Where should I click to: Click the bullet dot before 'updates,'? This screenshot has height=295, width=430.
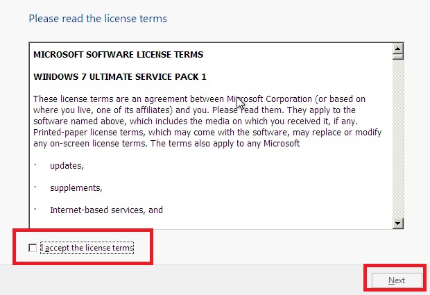pos(35,165)
